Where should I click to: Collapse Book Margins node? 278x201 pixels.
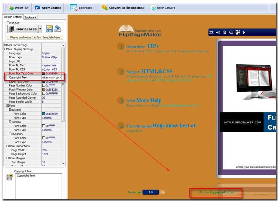coord(8,158)
